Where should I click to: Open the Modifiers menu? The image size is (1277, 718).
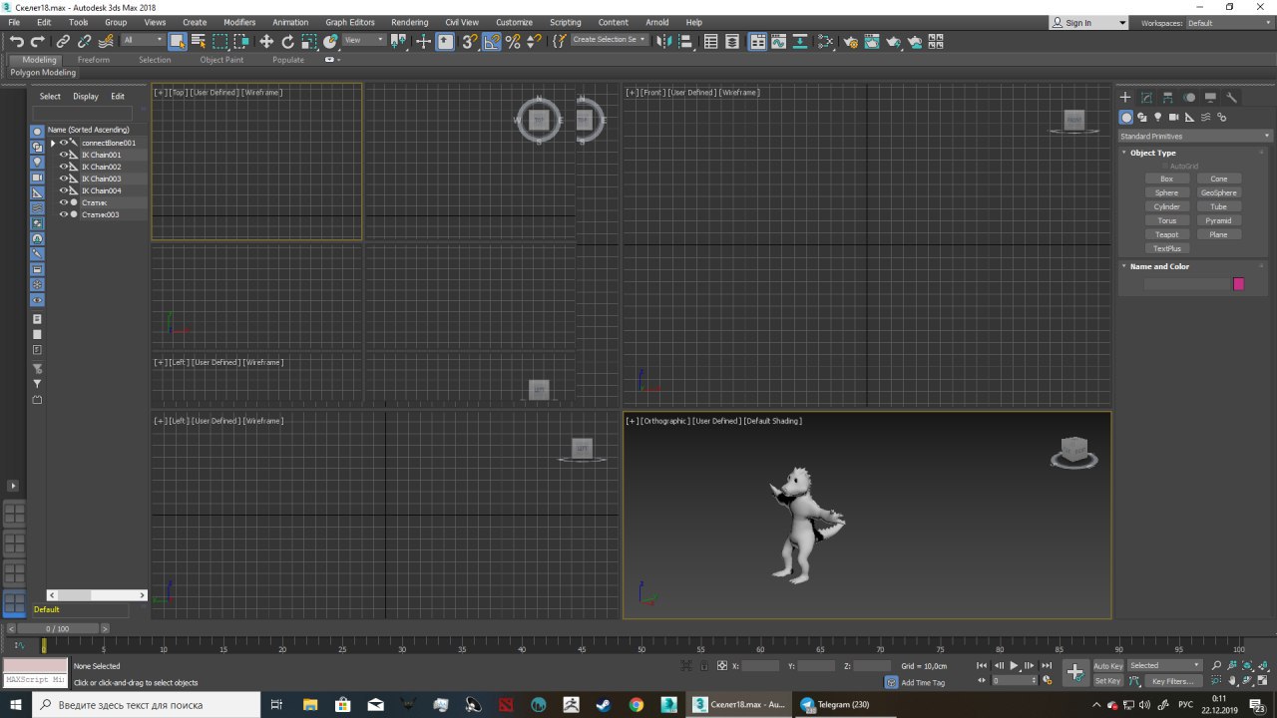click(x=239, y=22)
